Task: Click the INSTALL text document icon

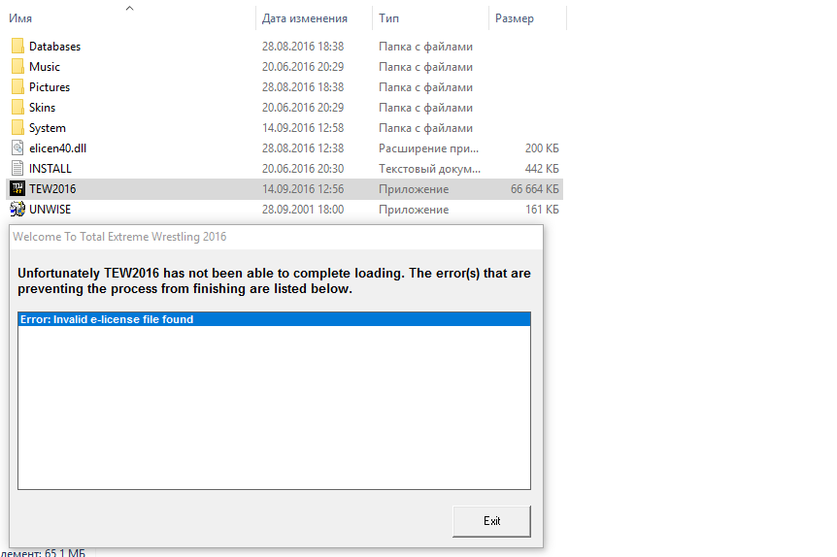Action: (17, 169)
